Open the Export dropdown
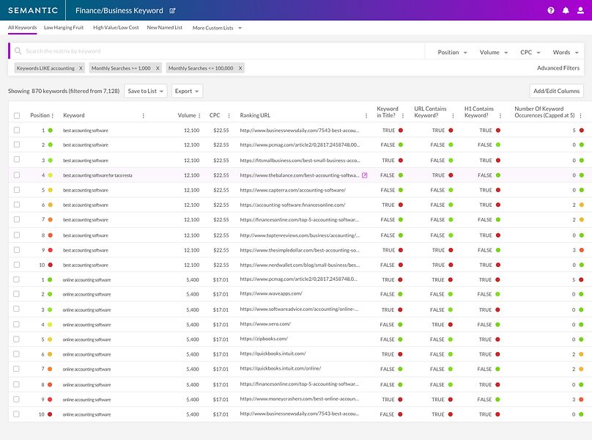This screenshot has width=592, height=440. 187,91
